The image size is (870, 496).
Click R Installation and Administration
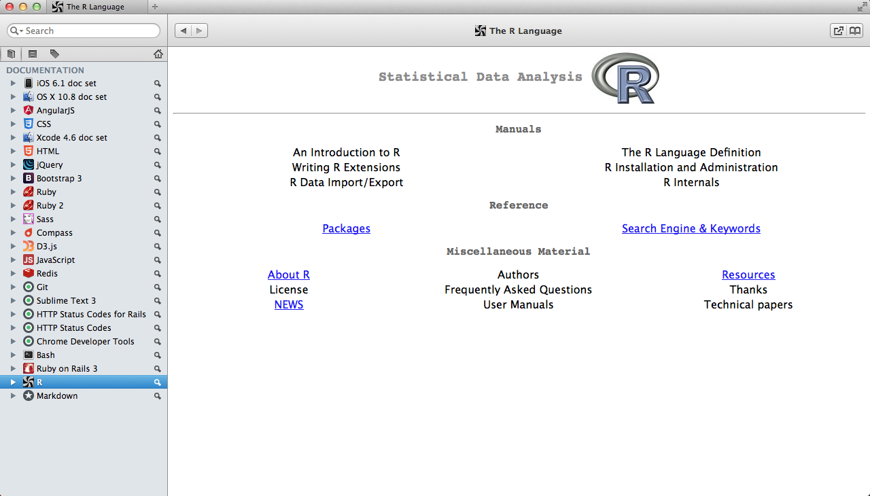click(691, 167)
